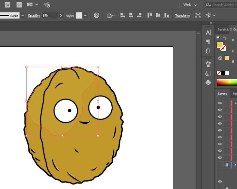Screen dimensions: 237x189
Task: Click the Search Adobe Stock field
Action: click(223, 5)
